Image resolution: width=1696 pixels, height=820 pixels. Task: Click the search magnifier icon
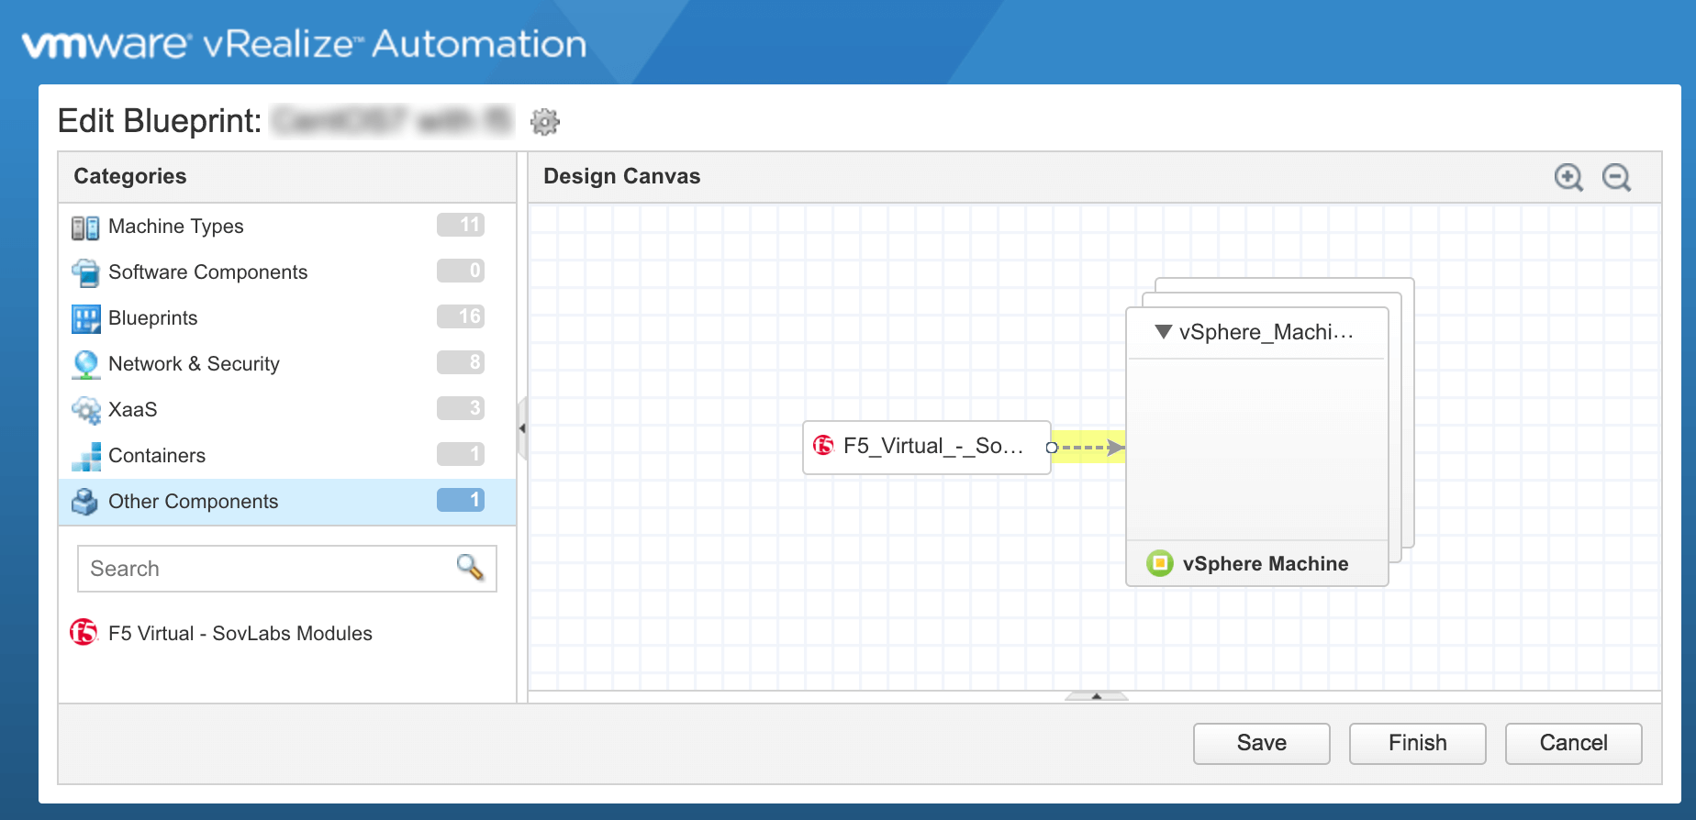coord(470,568)
